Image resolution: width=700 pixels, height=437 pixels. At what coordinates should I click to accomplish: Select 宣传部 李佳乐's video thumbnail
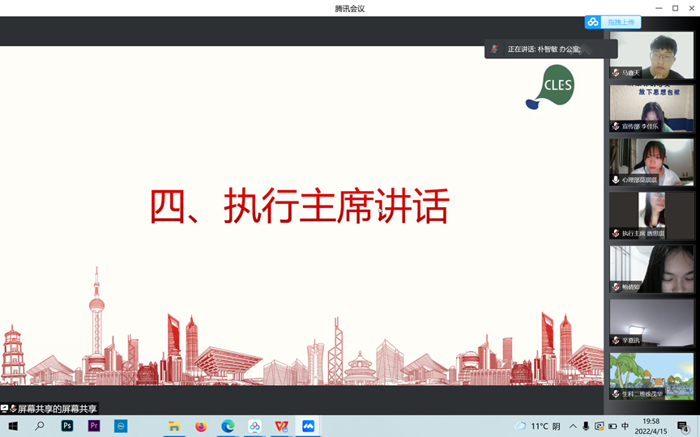(x=651, y=108)
